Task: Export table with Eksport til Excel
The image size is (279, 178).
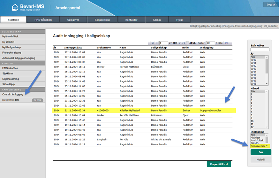Action: click(219, 164)
